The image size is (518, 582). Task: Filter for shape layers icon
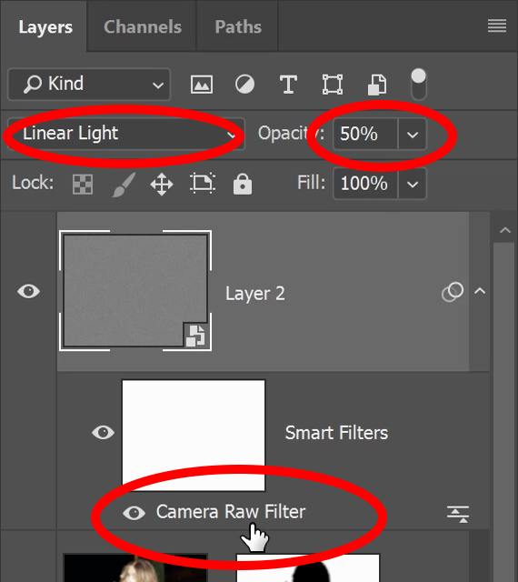click(333, 85)
